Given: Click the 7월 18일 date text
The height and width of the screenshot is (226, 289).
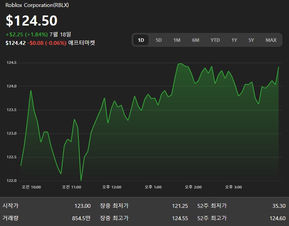Looking at the screenshot, I should pyautogui.click(x=60, y=34).
